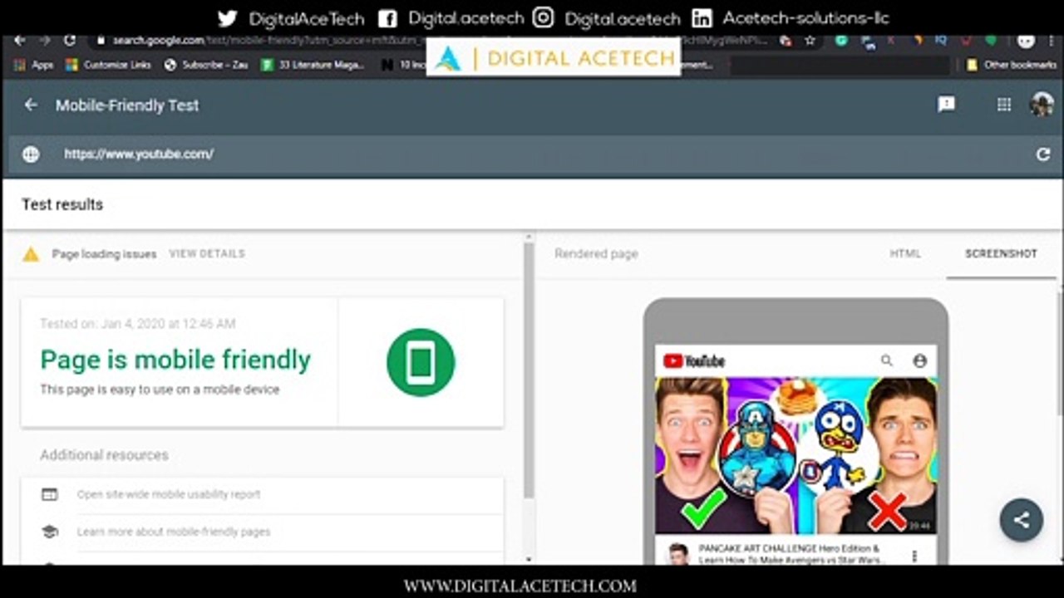Click the Page loading issues text
Viewport: 1064px width, 598px height.
tap(104, 254)
